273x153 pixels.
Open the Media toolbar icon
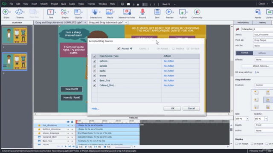click(x=109, y=12)
